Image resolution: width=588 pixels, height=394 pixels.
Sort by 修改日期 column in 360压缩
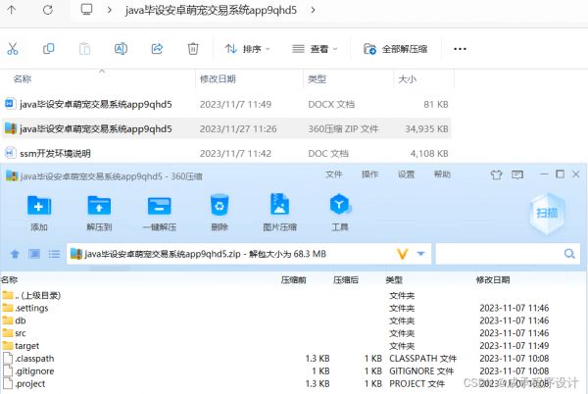[x=493, y=279]
